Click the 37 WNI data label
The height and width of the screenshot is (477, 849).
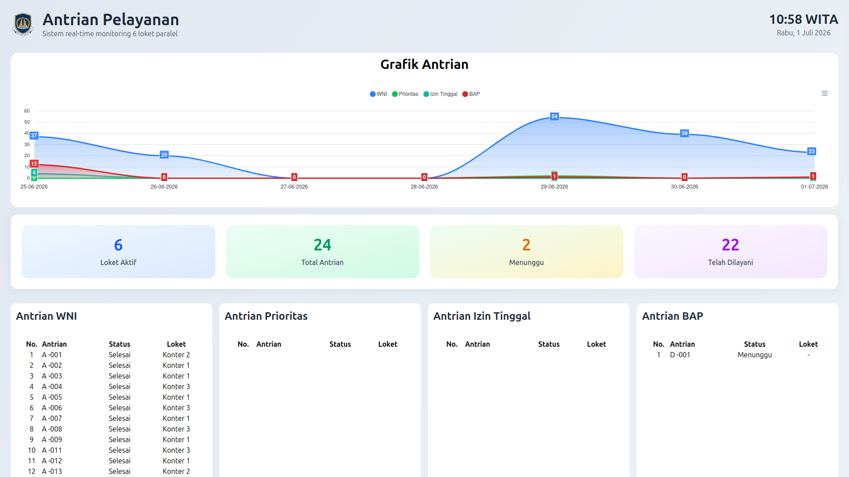click(x=34, y=136)
